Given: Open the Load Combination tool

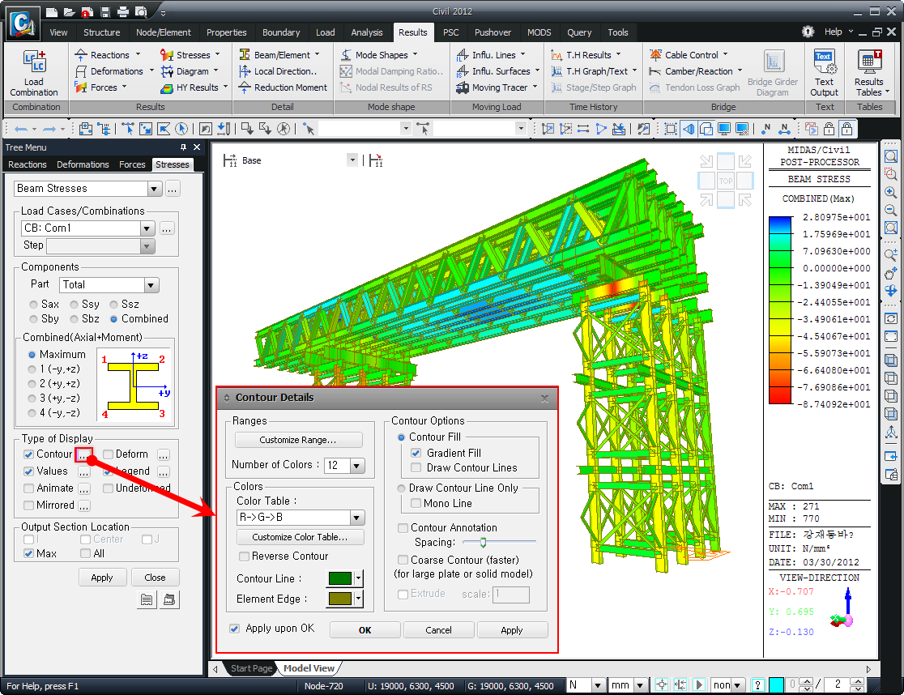Looking at the screenshot, I should [x=34, y=73].
